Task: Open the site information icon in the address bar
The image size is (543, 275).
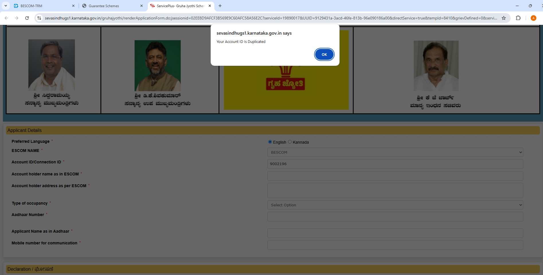Action: pos(40,18)
